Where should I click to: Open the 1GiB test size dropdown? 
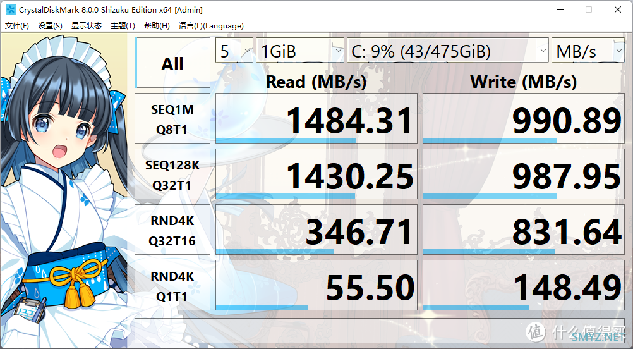click(x=300, y=50)
